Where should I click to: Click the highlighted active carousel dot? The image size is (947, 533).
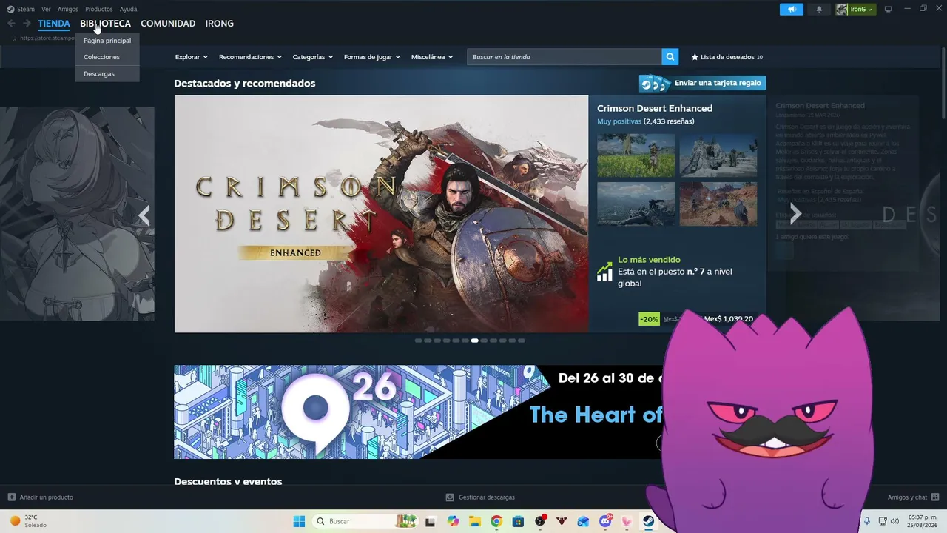474,341
